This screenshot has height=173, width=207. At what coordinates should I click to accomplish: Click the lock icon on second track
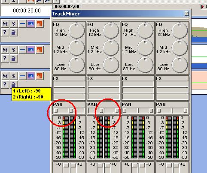click(x=14, y=58)
